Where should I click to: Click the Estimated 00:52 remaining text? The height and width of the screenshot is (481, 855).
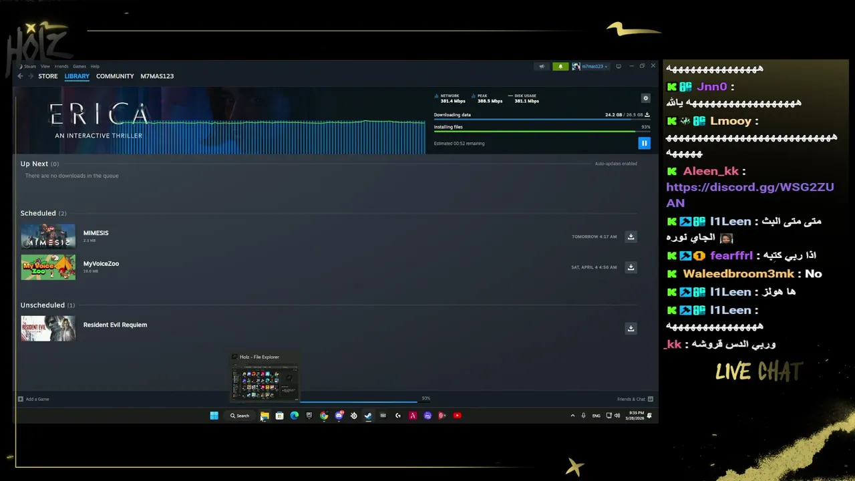[x=460, y=144]
